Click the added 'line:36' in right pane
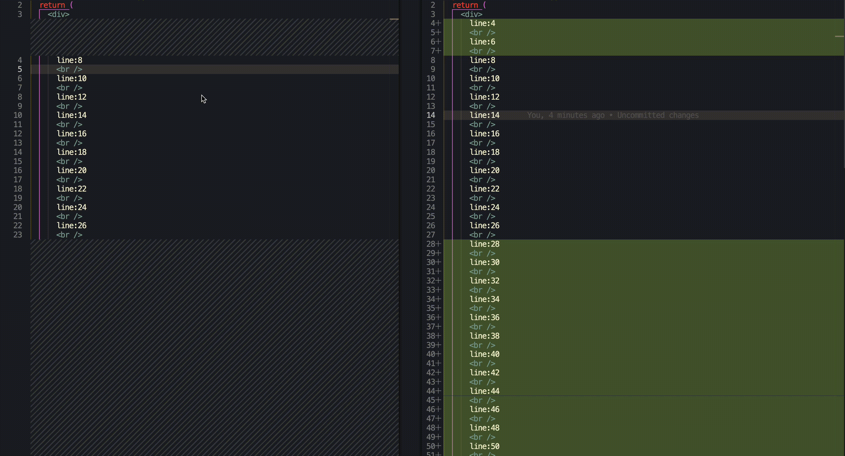The height and width of the screenshot is (456, 845). [485, 317]
